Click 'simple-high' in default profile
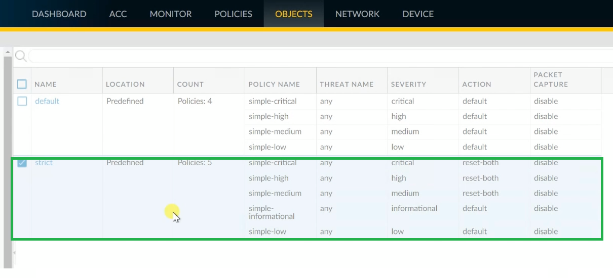 269,116
